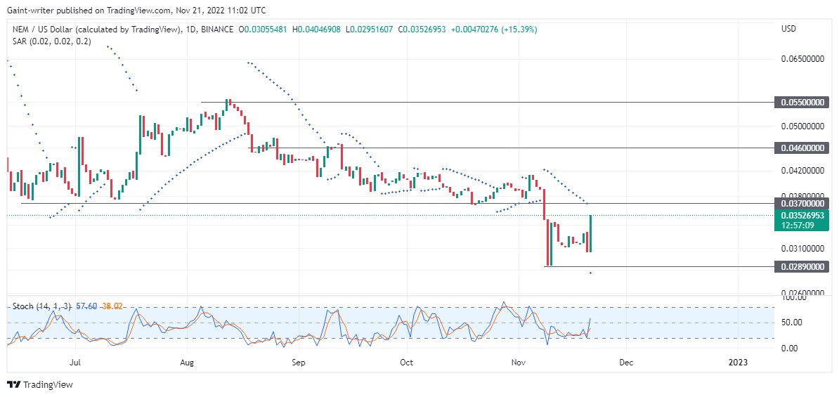
Task: Click the 2023 label on time axis
Action: tap(739, 362)
